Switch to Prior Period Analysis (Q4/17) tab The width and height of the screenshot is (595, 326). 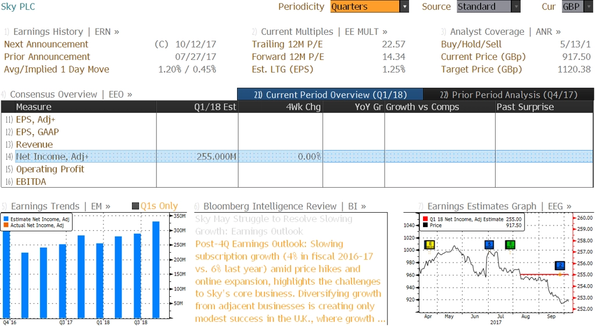508,95
